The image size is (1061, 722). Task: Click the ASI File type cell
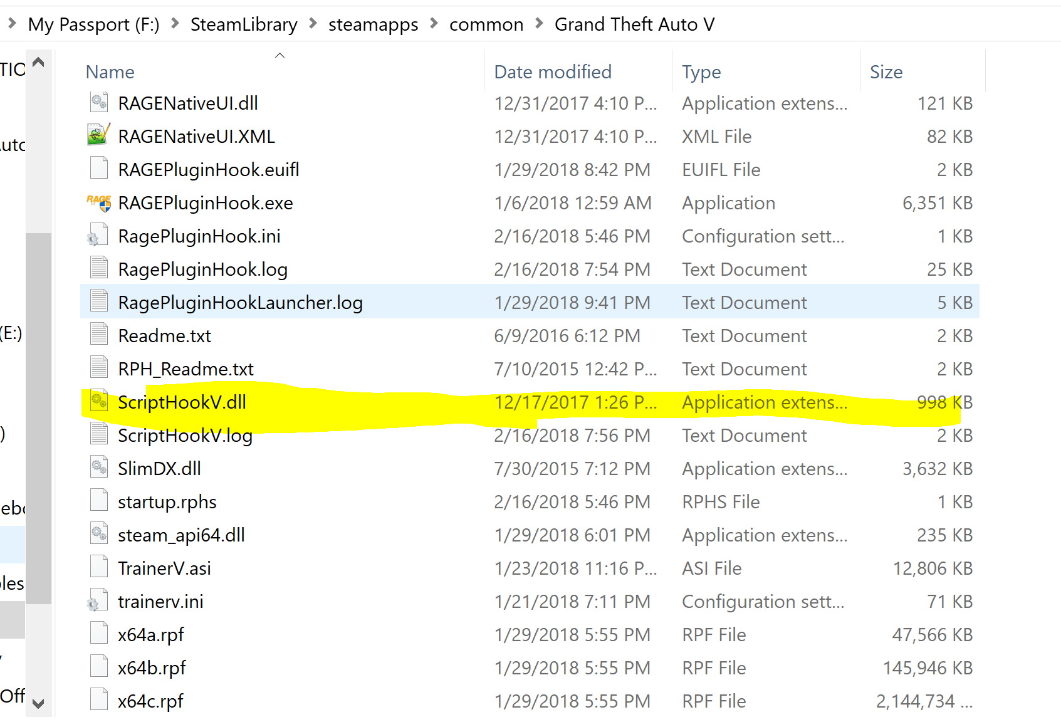click(x=712, y=568)
